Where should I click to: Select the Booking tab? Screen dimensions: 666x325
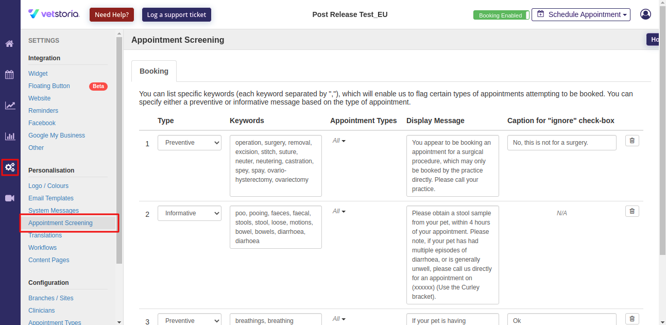pyautogui.click(x=154, y=71)
